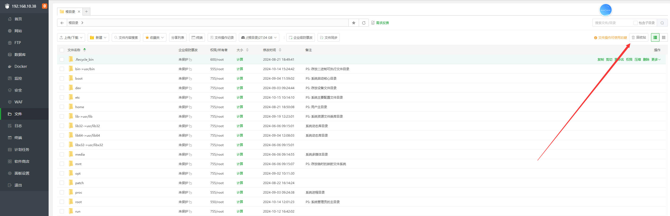670x216 pixels.
Task: Sort by 修改时间 column
Action: [x=272, y=50]
